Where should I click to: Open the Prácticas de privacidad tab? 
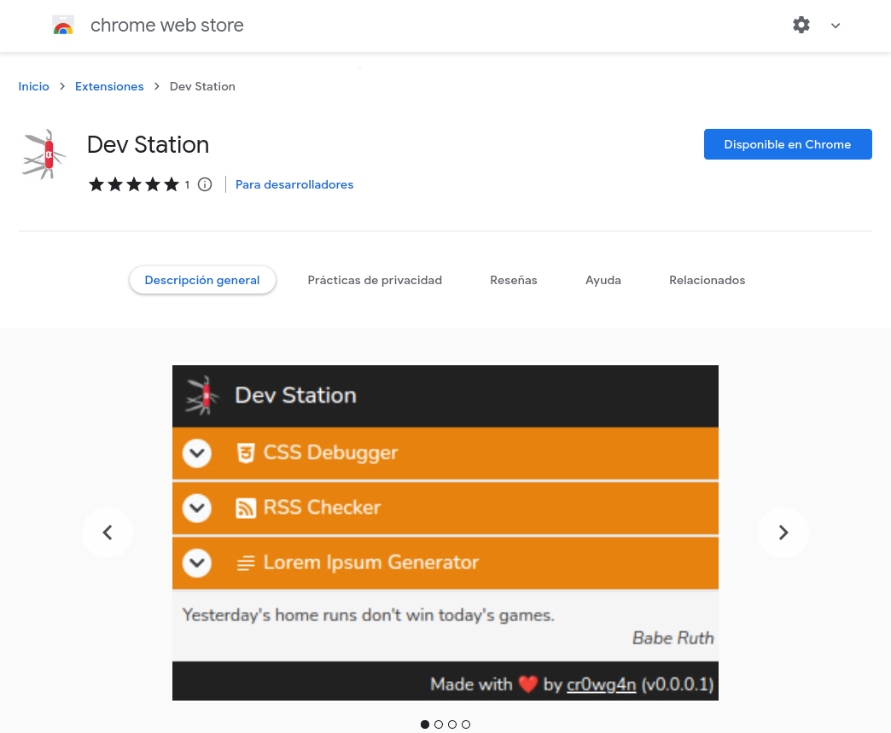tap(375, 280)
